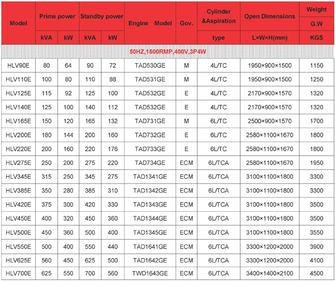Click weight value 1700
This screenshot has width=335, height=281.
coord(317,121)
